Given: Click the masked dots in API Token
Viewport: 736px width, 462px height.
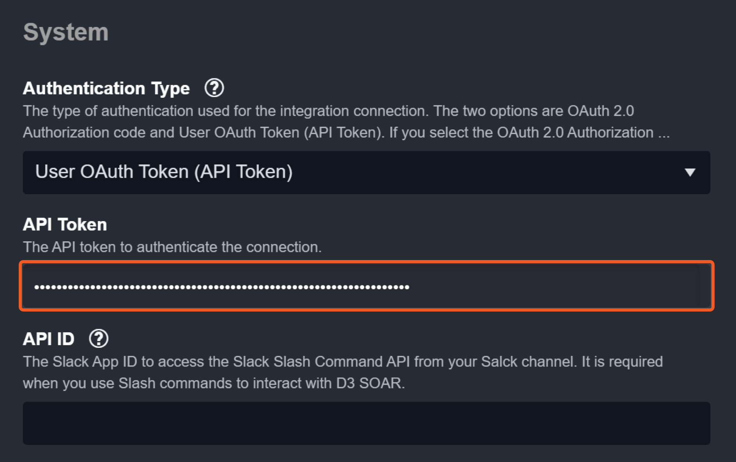Looking at the screenshot, I should coord(221,287).
